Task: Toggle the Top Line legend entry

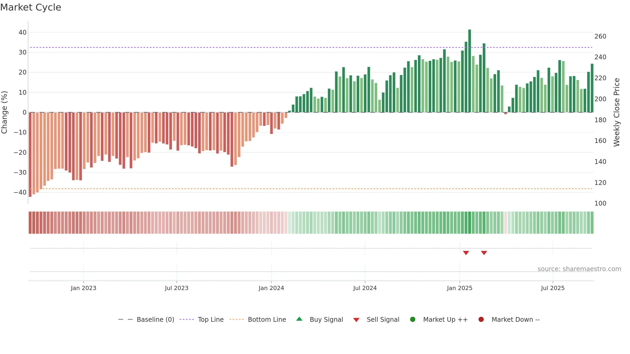Action: 202,319
